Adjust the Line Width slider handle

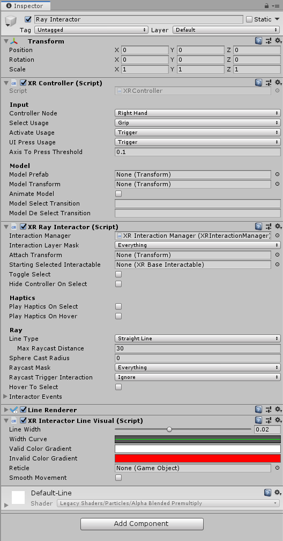point(169,429)
